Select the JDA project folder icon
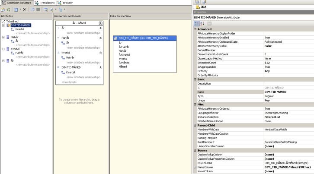The width and height of the screenshot is (314, 174). point(198,7)
